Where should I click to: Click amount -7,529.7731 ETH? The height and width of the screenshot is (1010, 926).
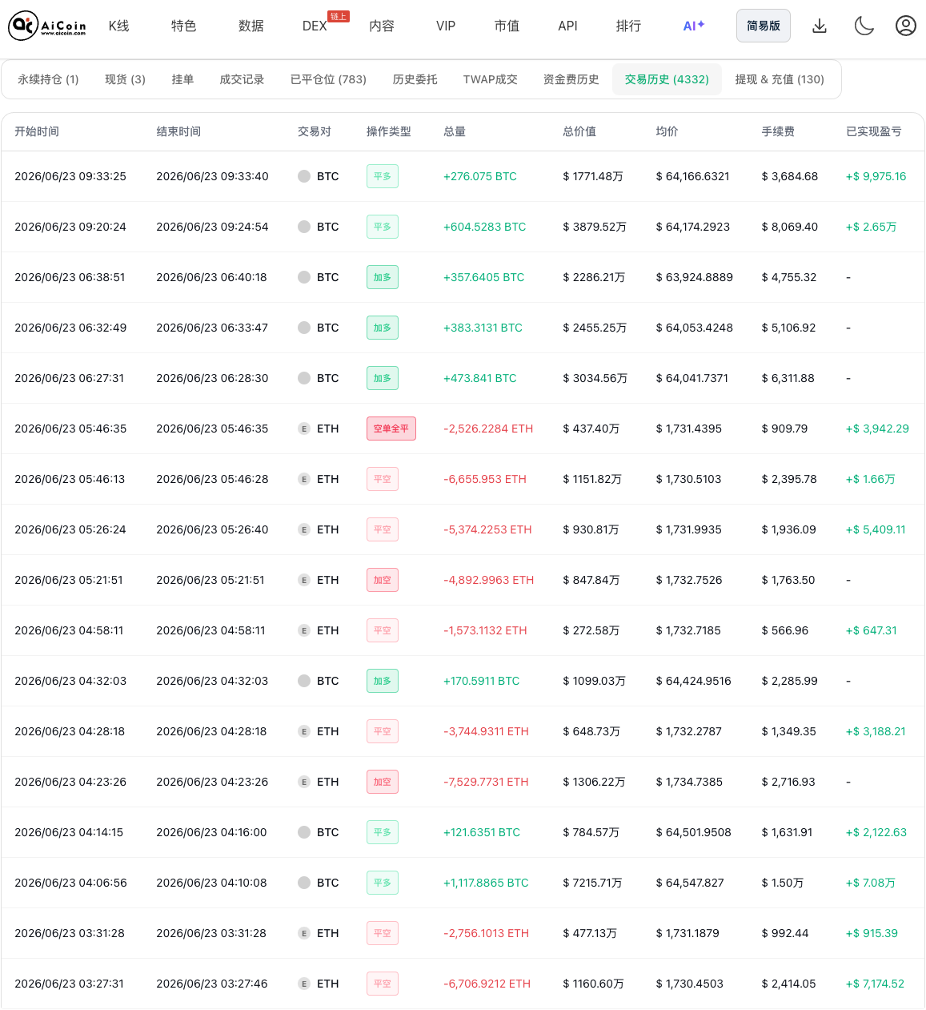click(486, 782)
